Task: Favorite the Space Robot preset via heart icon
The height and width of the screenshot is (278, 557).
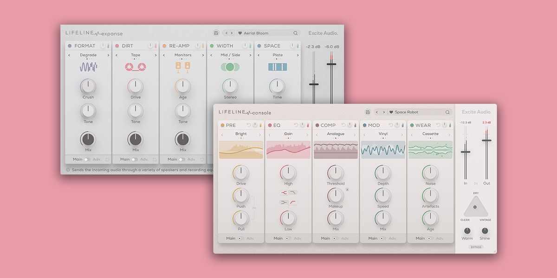Action: click(391, 112)
